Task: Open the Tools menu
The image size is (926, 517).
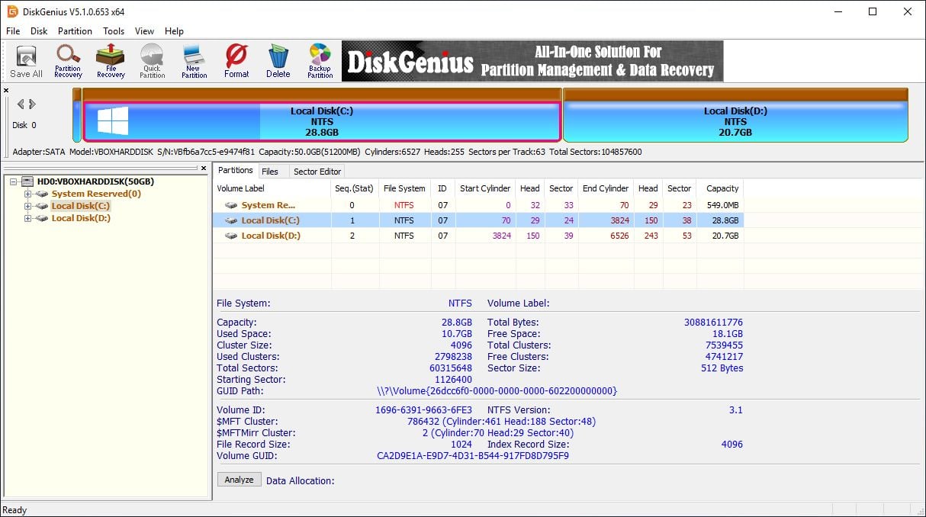Action: (x=113, y=31)
